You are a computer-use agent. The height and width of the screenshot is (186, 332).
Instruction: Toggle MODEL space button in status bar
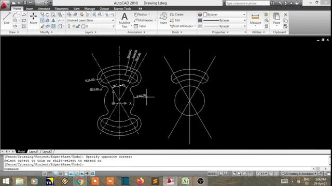click(x=212, y=174)
